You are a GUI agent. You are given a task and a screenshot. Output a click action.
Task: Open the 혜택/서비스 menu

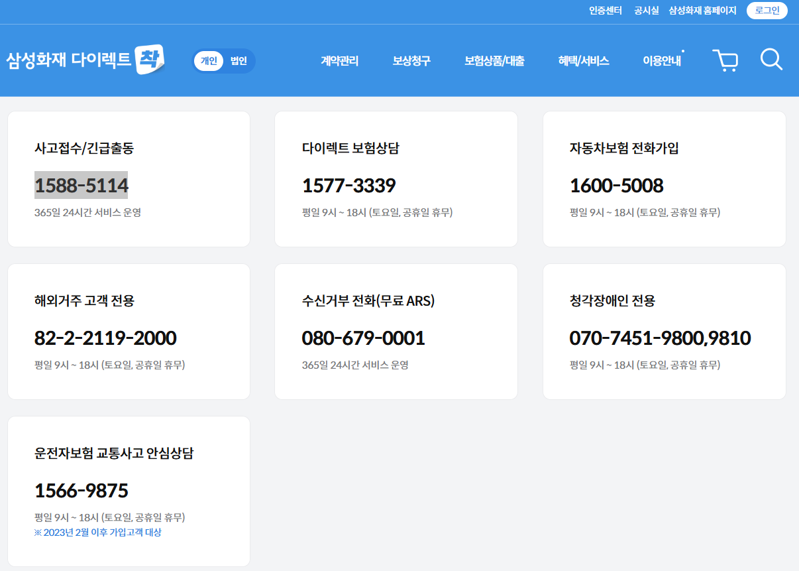[584, 61]
